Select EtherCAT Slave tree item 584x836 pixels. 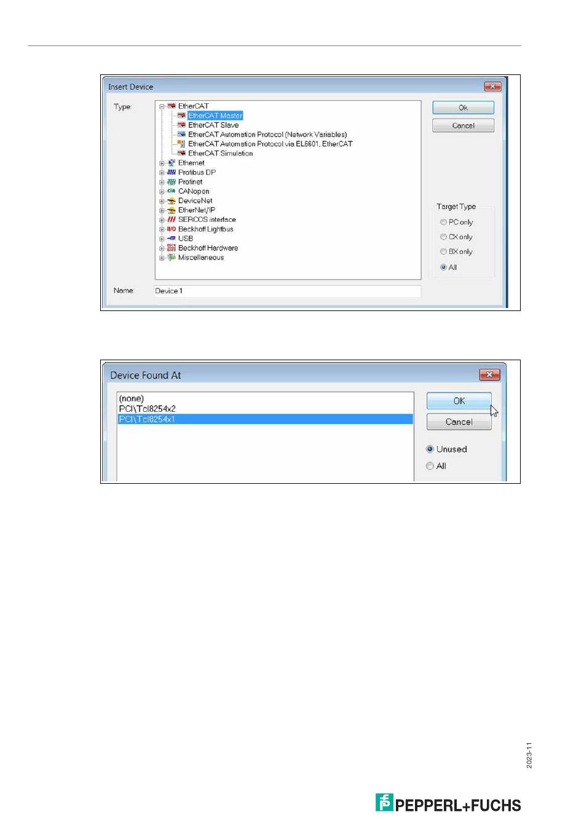click(213, 125)
